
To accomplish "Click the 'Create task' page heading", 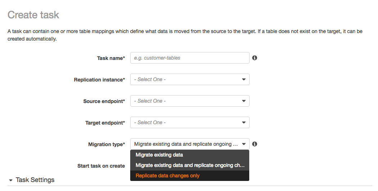I will 33,15.
